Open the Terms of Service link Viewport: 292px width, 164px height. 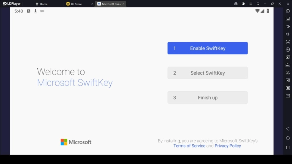point(189,146)
